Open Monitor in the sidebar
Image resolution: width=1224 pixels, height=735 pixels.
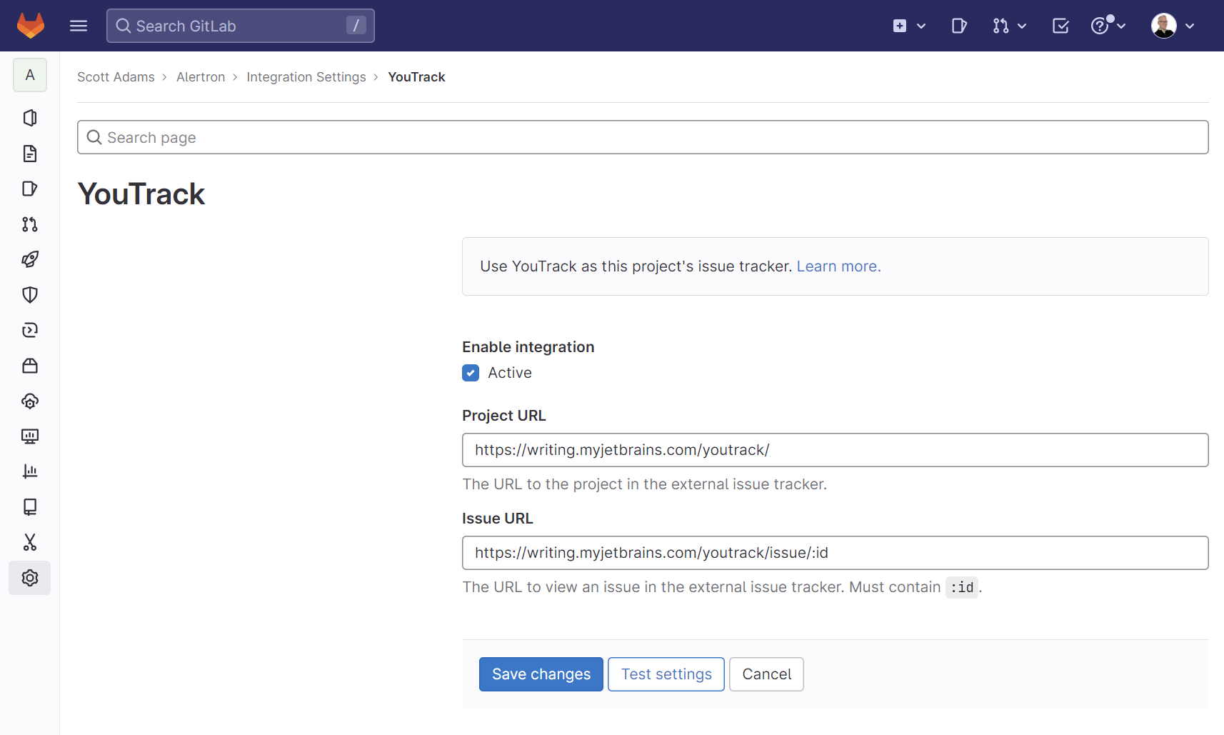[30, 436]
